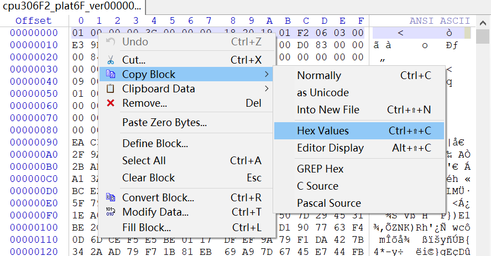Click the vertical scrollbar up arrow
491x256 pixels.
483,22
